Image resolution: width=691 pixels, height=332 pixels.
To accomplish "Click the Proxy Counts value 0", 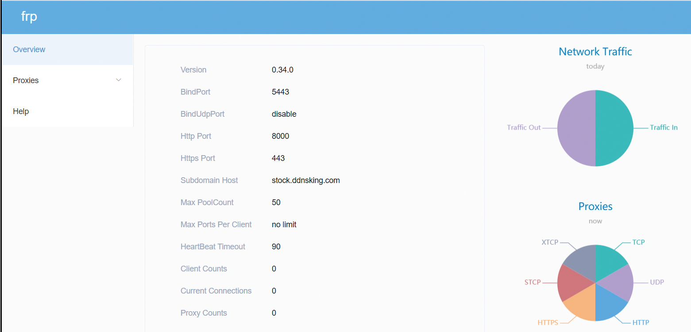I will 274,313.
